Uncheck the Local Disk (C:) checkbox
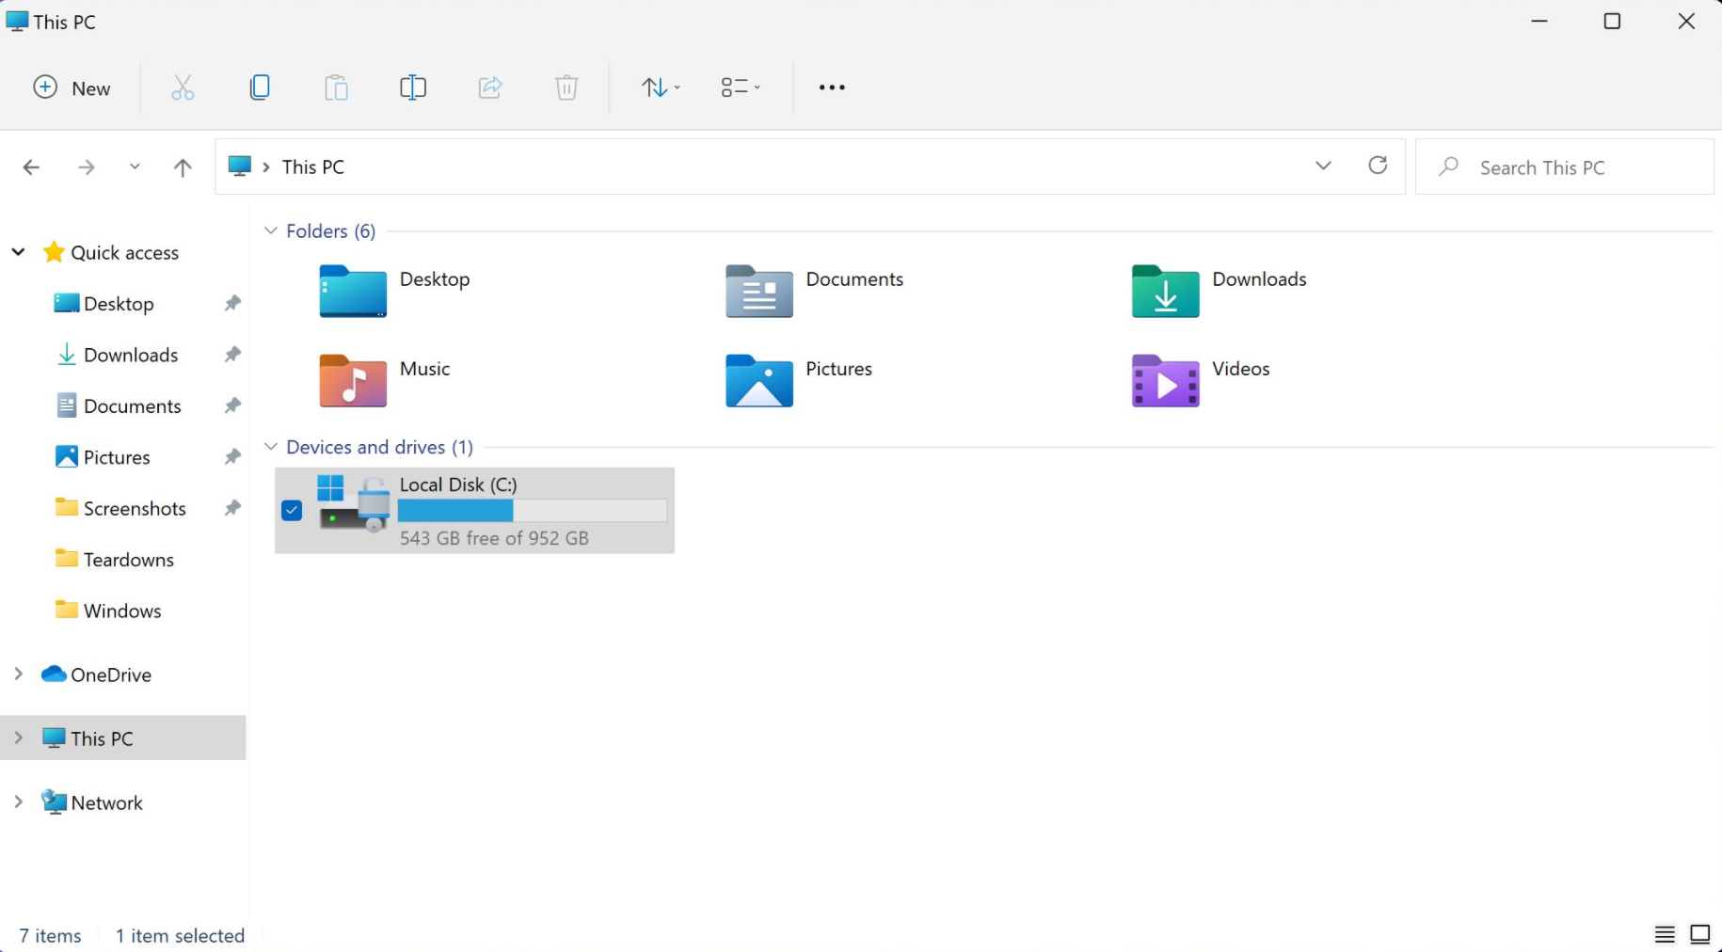This screenshot has height=952, width=1722. [x=292, y=510]
